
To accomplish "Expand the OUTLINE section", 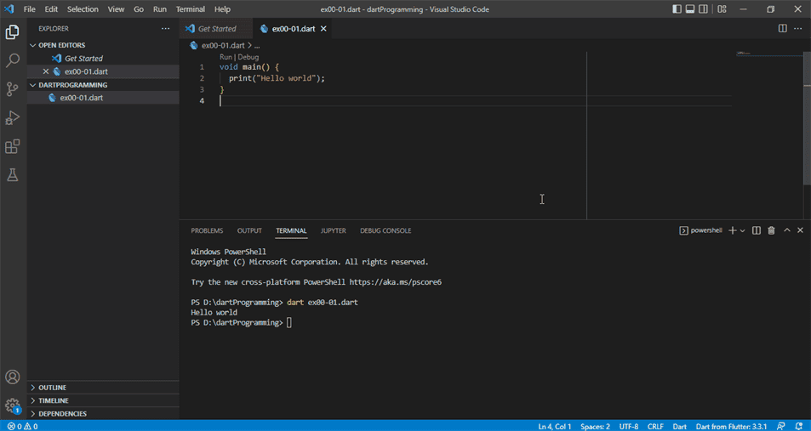I will pyautogui.click(x=52, y=388).
